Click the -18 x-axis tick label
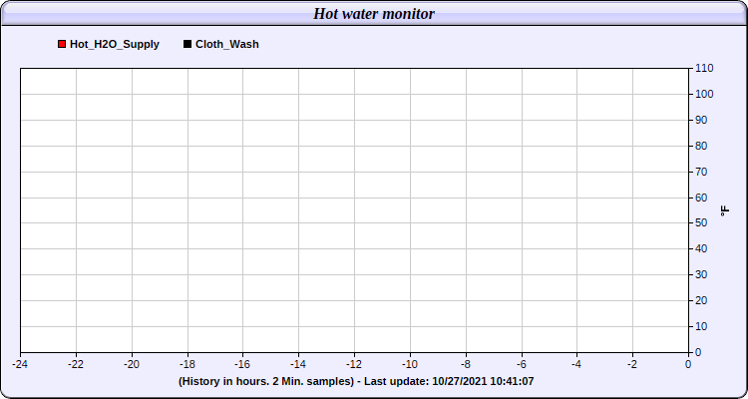The width and height of the screenshot is (748, 399). [187, 365]
